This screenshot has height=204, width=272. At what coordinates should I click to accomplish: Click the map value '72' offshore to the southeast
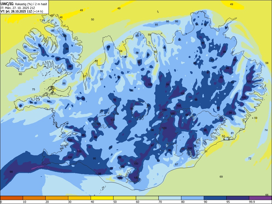[250, 158]
